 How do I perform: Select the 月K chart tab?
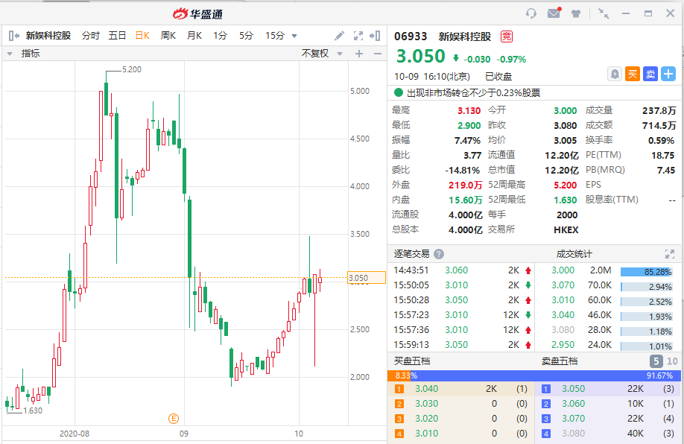pos(194,36)
